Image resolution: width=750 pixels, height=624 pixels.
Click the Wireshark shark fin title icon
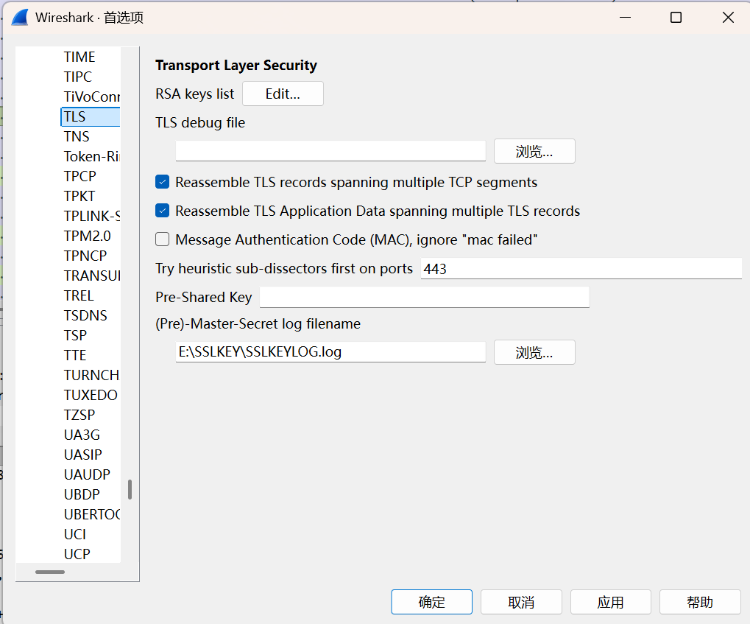click(x=20, y=18)
